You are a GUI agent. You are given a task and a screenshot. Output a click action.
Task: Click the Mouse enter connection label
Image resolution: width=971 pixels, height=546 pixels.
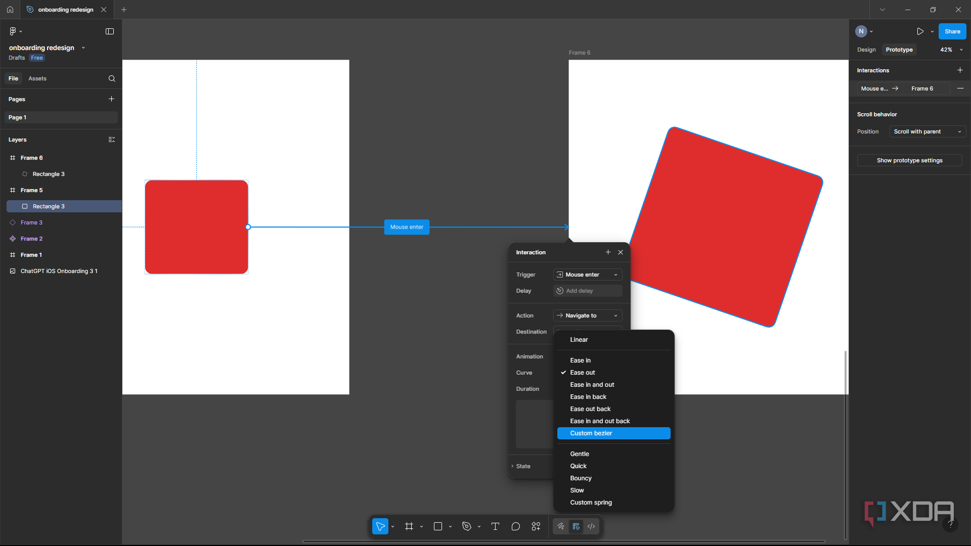pyautogui.click(x=407, y=227)
